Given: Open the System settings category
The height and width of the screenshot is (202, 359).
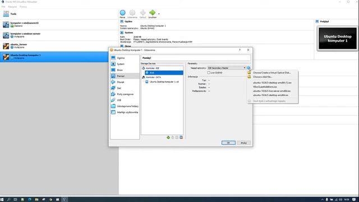Looking at the screenshot, I should point(125,64).
